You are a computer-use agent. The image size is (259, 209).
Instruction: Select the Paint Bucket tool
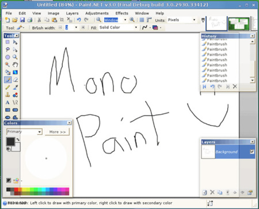7,72
